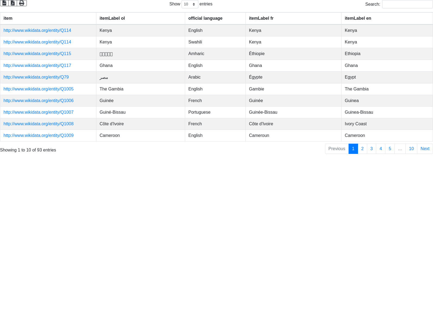The image size is (433, 324).
Task: Sort by the item column header
Action: pos(8,18)
